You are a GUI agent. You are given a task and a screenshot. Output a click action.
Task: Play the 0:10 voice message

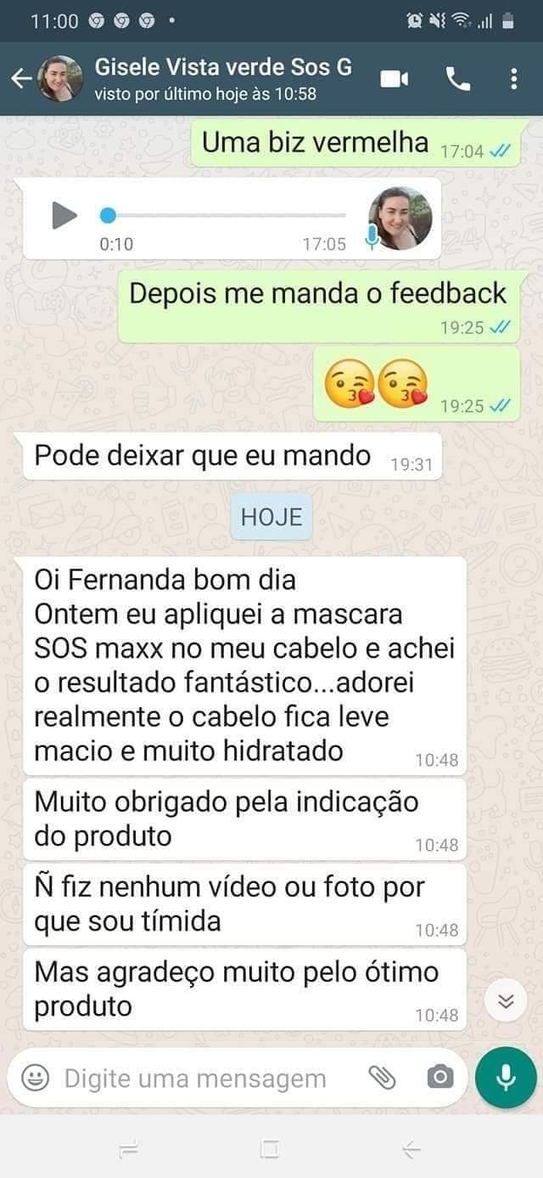coord(64,215)
